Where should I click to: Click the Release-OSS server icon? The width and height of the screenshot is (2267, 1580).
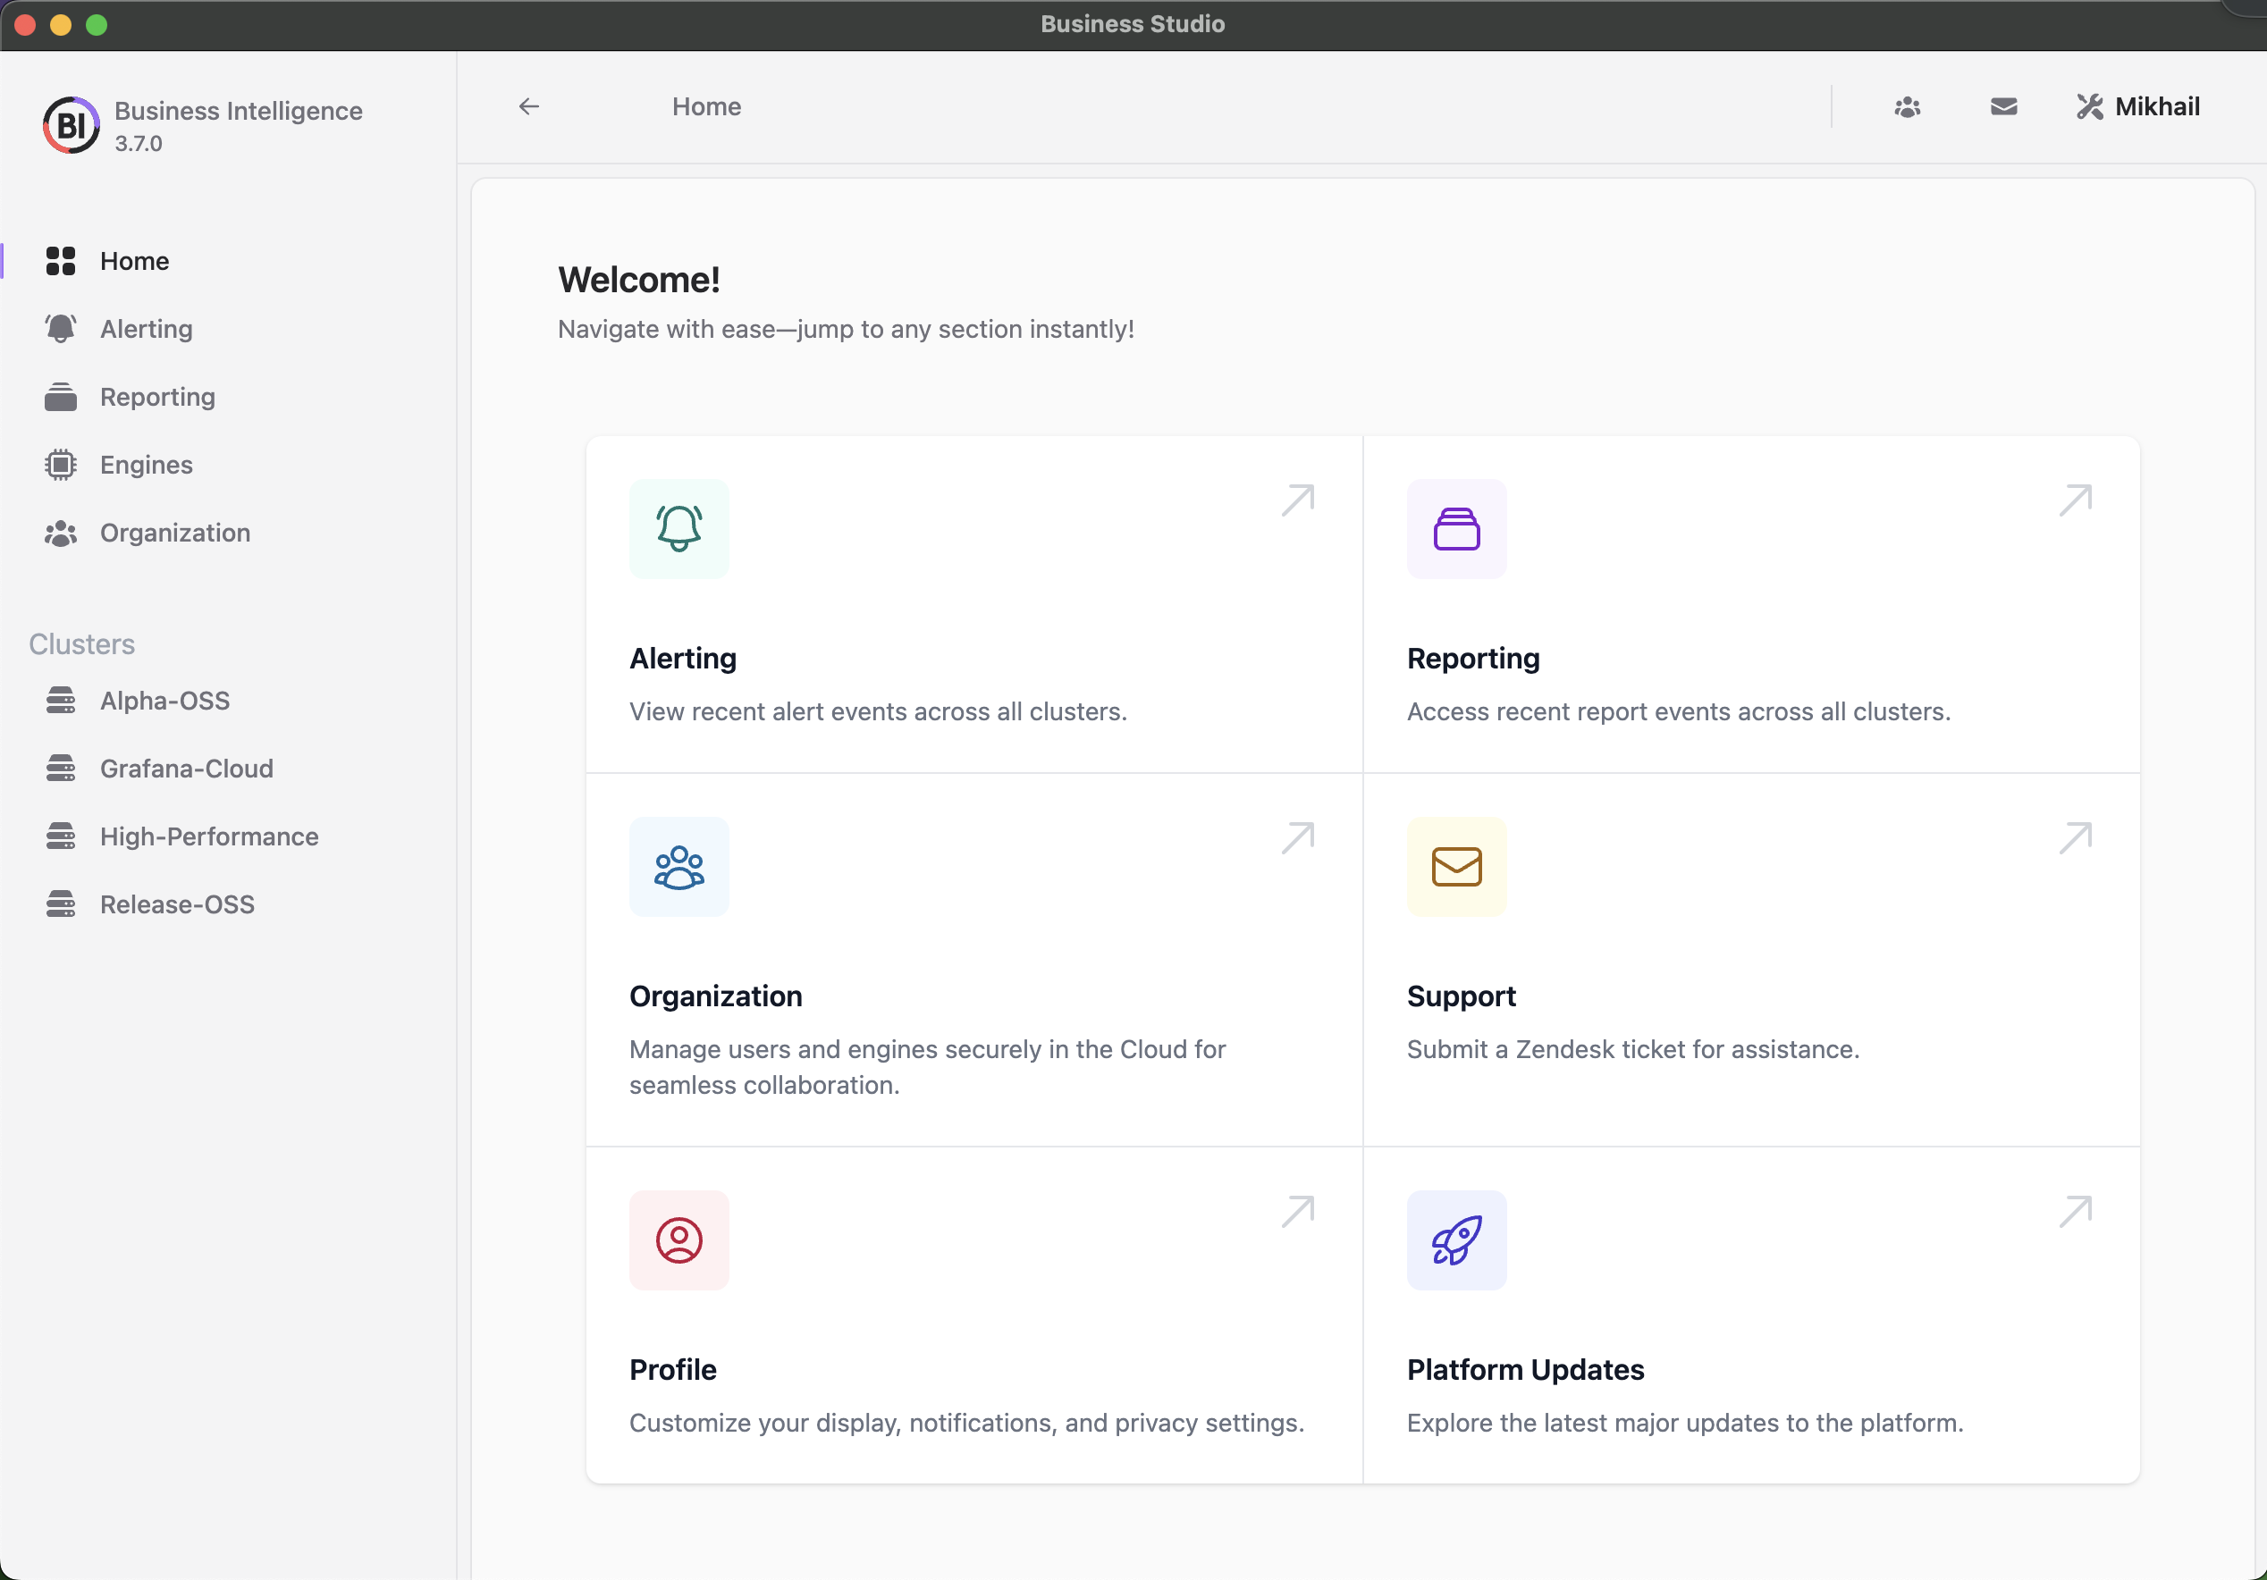(60, 905)
